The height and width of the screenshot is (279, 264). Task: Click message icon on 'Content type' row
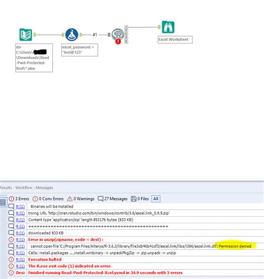11,220
